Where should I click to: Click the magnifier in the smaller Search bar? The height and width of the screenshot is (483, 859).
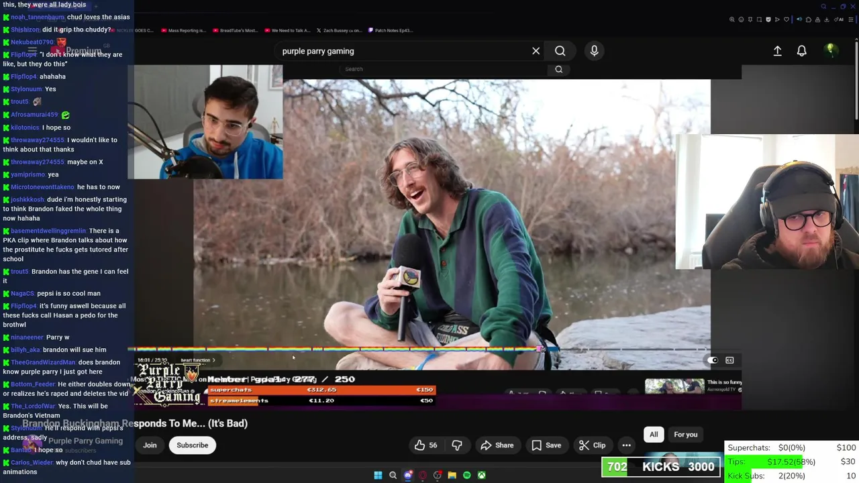click(x=558, y=69)
